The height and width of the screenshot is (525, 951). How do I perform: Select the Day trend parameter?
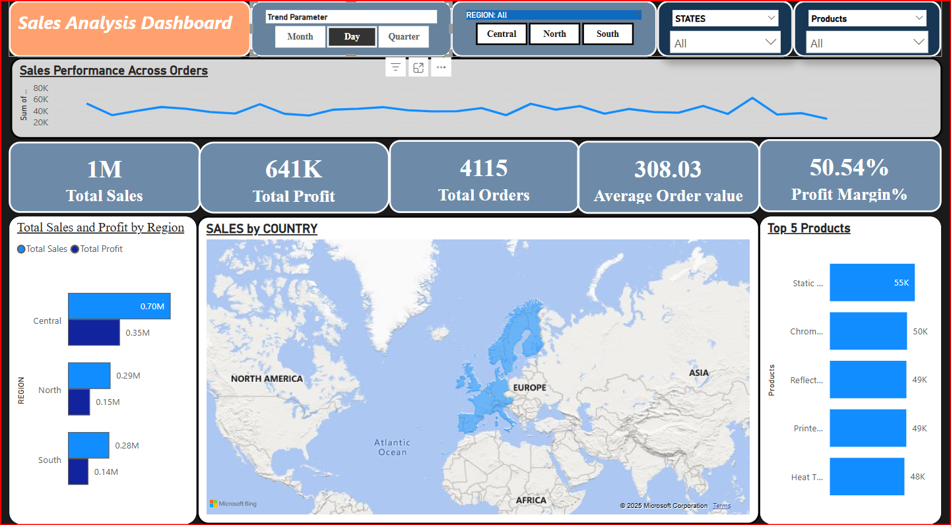click(x=352, y=37)
